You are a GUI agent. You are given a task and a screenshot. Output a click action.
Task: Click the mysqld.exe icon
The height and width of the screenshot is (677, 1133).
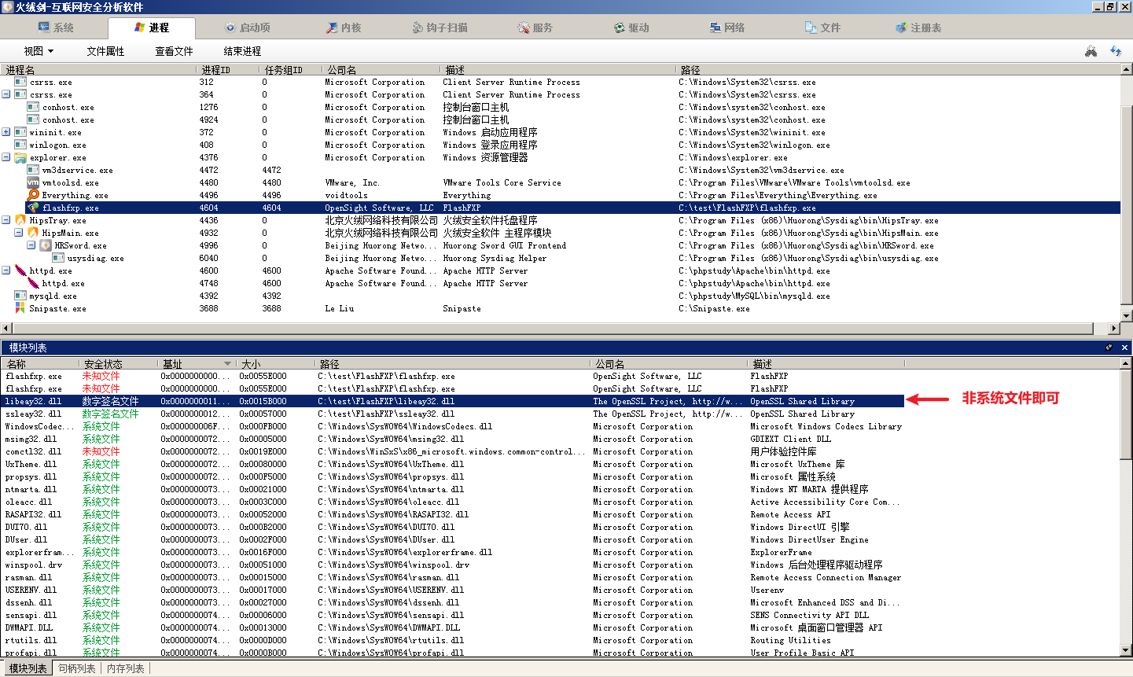(x=20, y=296)
